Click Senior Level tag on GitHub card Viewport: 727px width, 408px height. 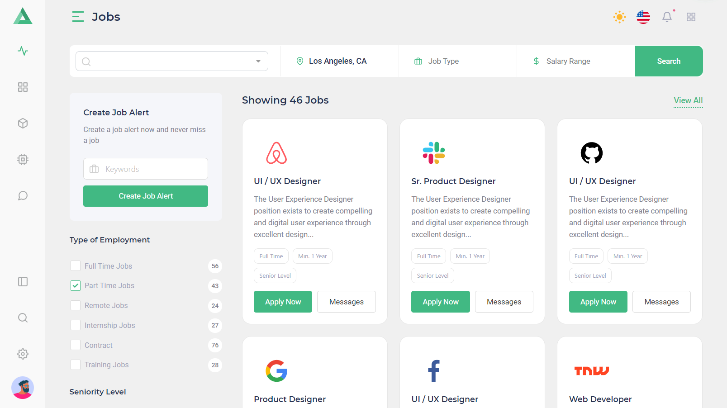click(590, 275)
